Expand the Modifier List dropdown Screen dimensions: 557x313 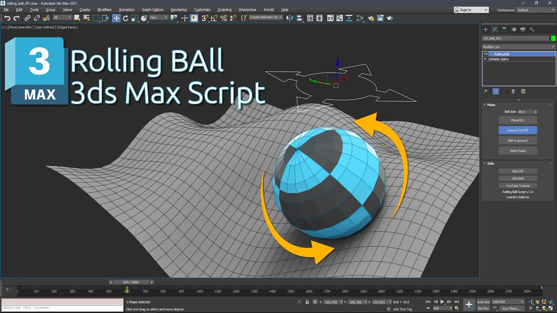[x=519, y=47]
